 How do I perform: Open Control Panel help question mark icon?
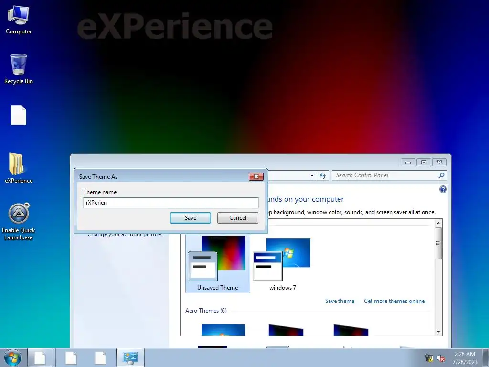tap(443, 189)
